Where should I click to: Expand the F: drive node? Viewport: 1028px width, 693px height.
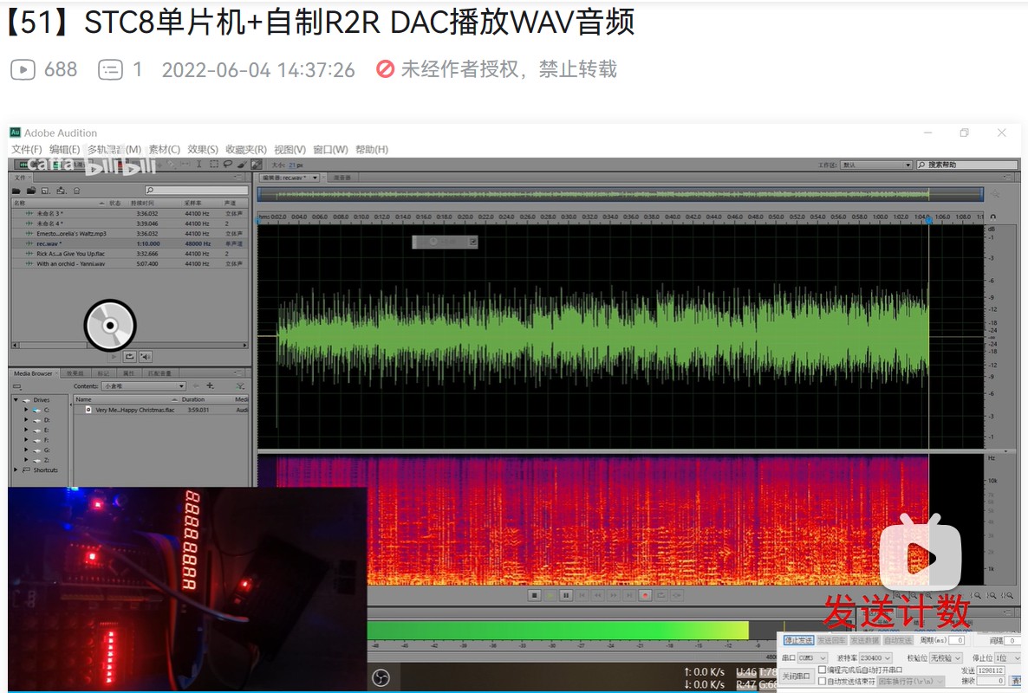point(26,440)
